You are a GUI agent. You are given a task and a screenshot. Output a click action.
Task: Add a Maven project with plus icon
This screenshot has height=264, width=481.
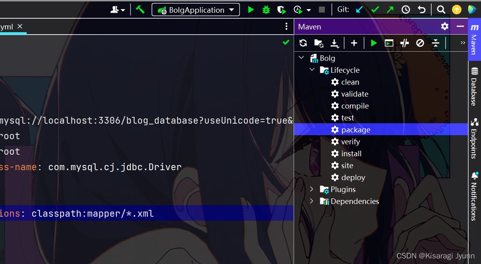point(354,43)
